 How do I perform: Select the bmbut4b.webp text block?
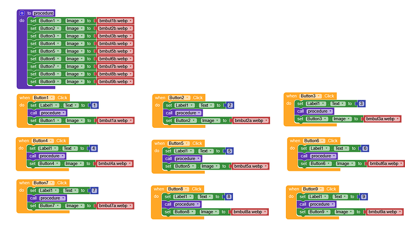pyautogui.click(x=116, y=43)
